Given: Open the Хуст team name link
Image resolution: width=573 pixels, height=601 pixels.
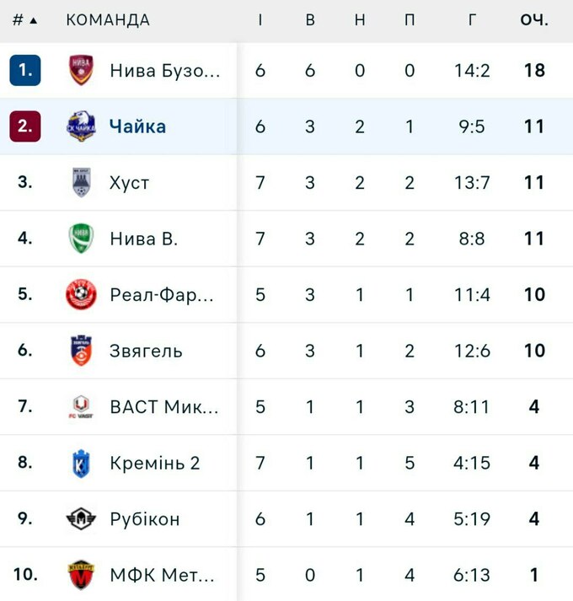Looking at the screenshot, I should point(129,182).
